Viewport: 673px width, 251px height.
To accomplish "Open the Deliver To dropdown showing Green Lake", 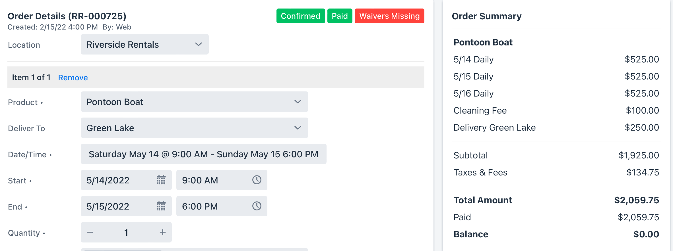I will pos(195,128).
